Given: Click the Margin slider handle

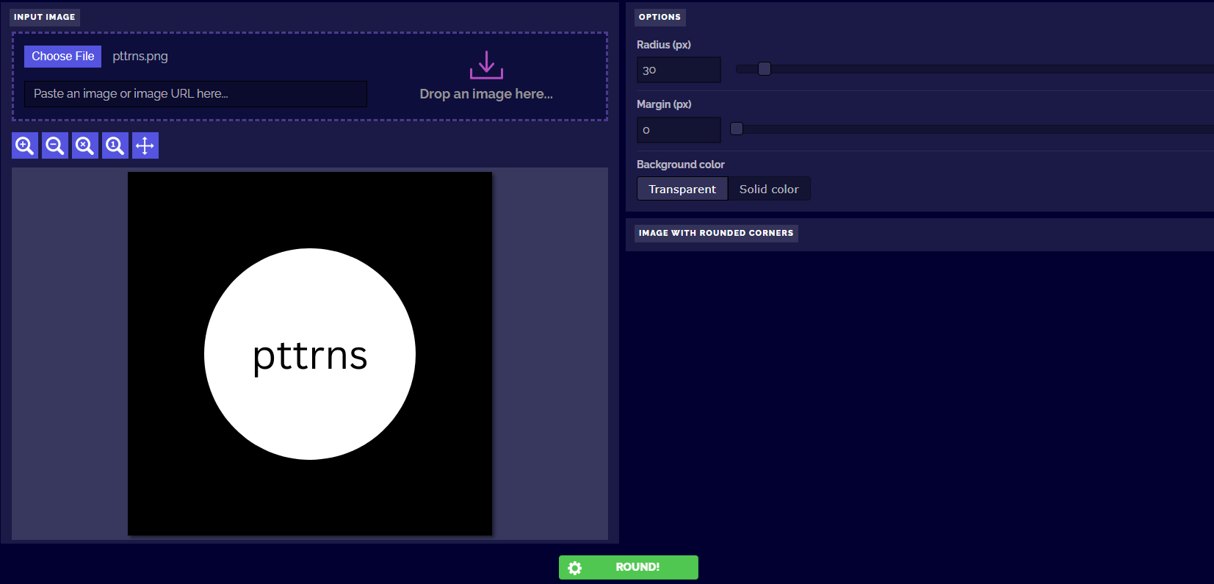Looking at the screenshot, I should [x=737, y=129].
